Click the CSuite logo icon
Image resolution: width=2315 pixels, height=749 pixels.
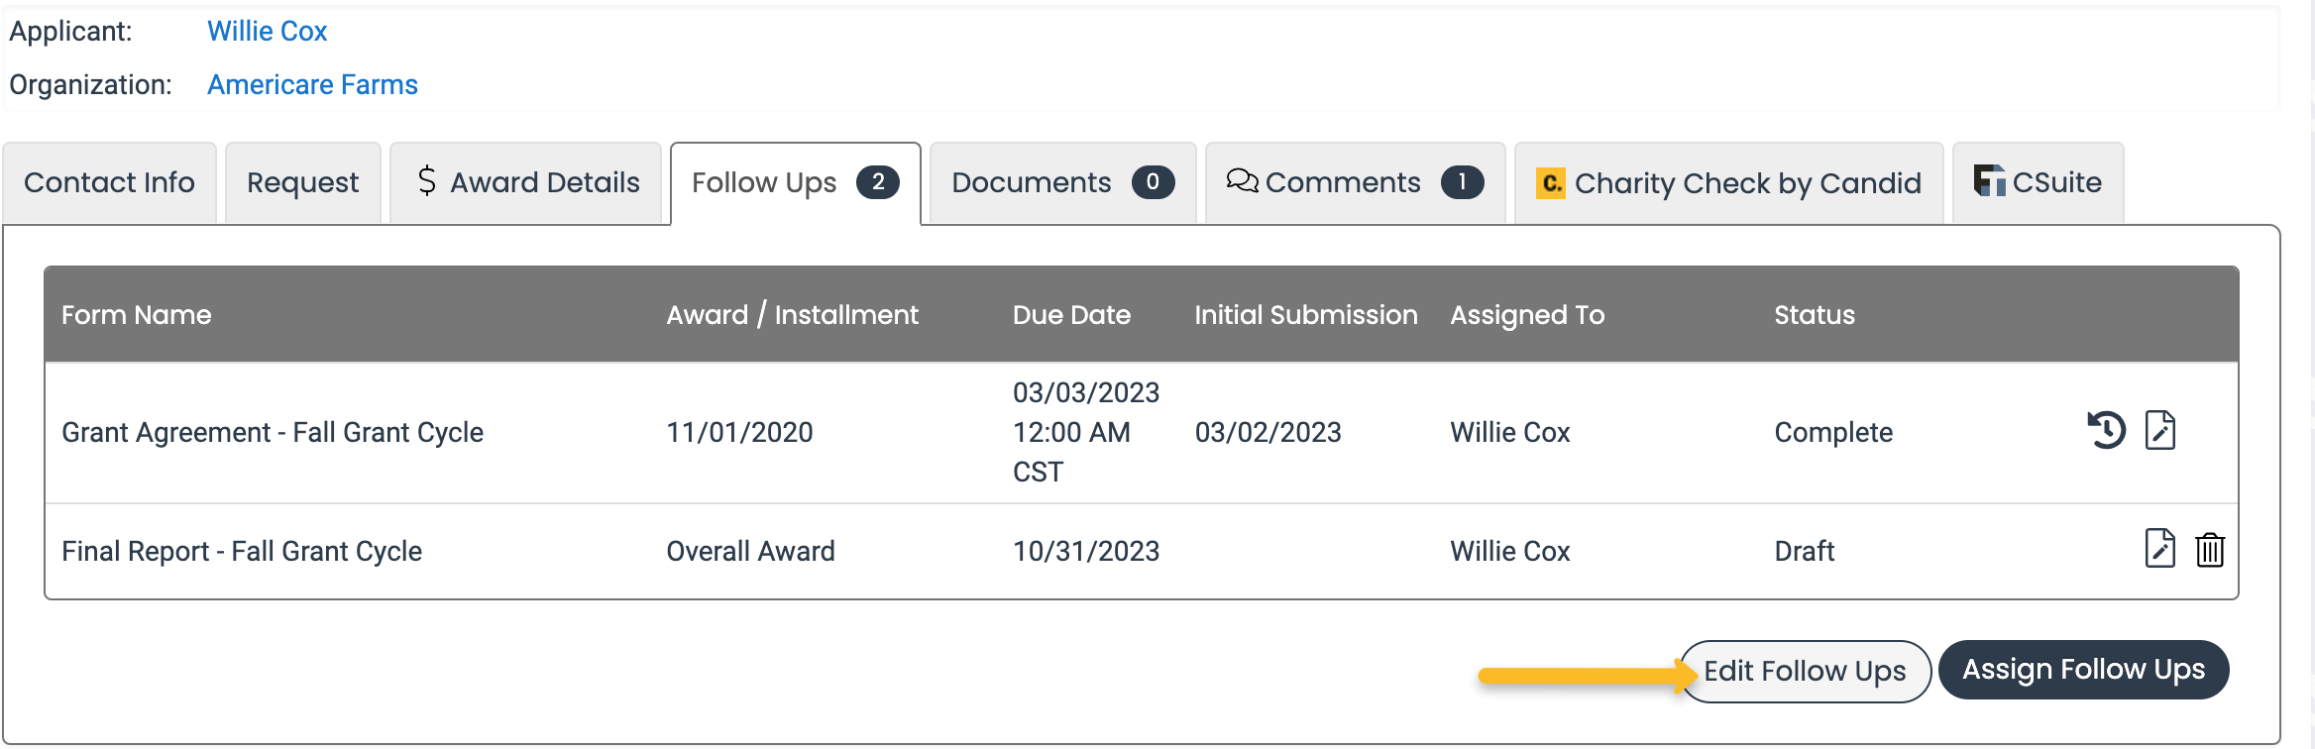point(1989,180)
